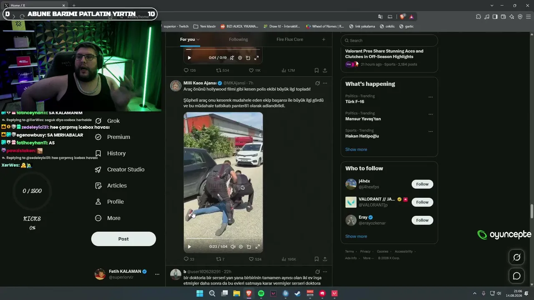
Task: Unmute the 0:19 video
Action: [232, 58]
